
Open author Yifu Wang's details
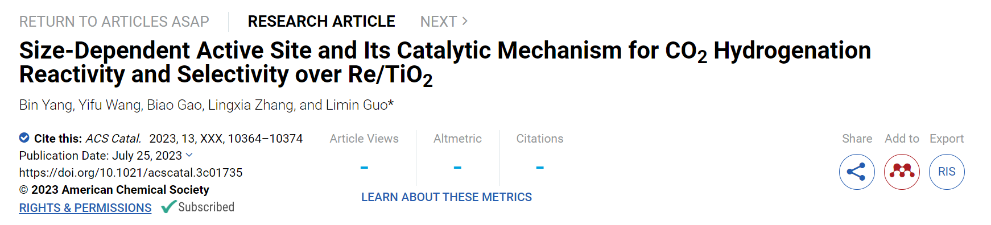click(x=109, y=105)
